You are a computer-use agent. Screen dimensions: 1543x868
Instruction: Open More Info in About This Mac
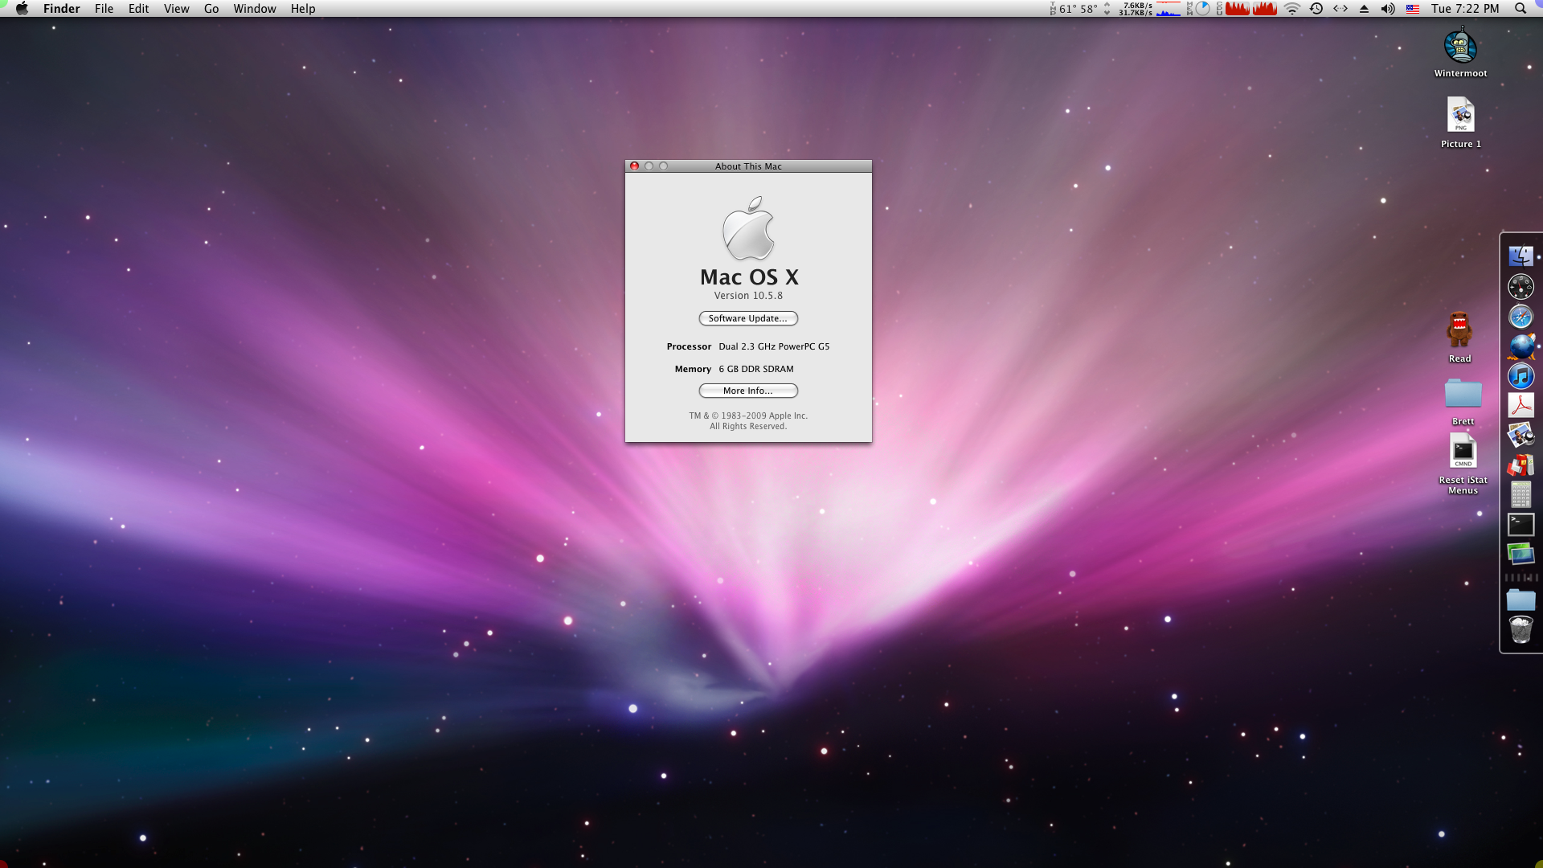(747, 391)
